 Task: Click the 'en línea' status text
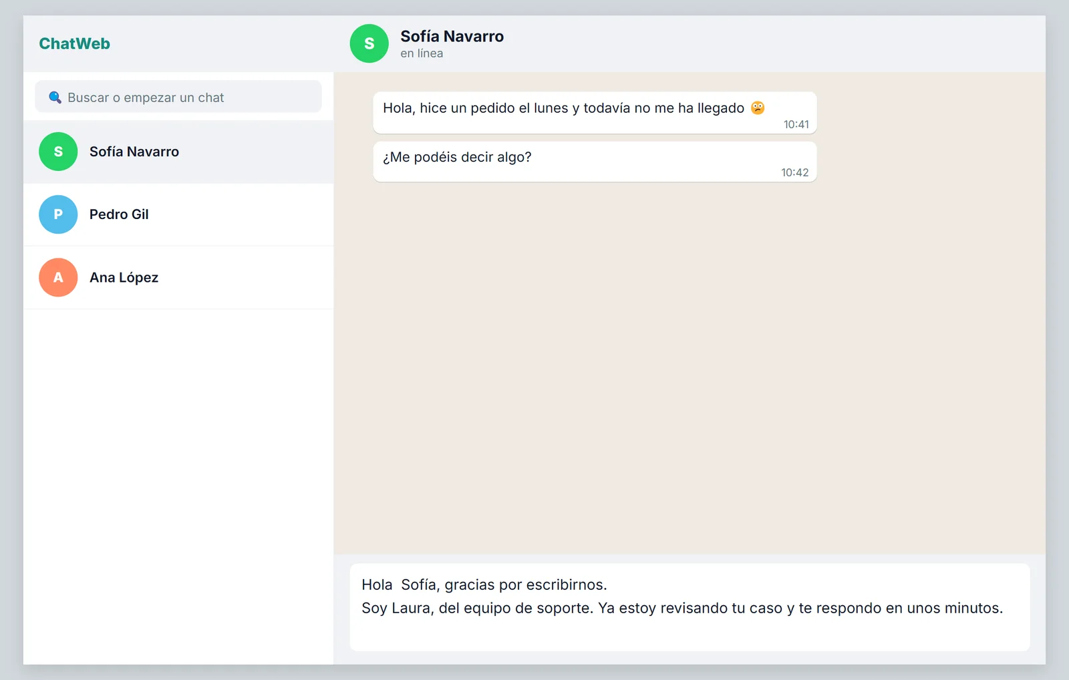(x=422, y=53)
